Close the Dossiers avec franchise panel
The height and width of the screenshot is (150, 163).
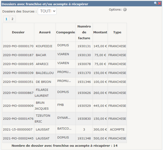(159, 3)
